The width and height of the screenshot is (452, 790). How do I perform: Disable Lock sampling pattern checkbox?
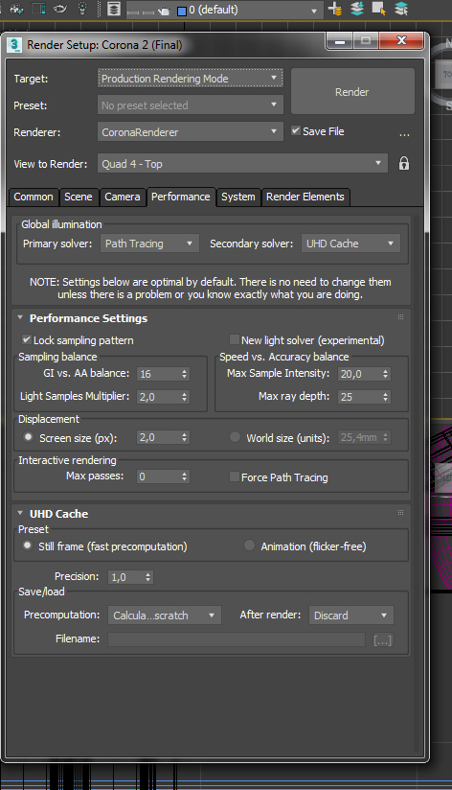(x=27, y=339)
